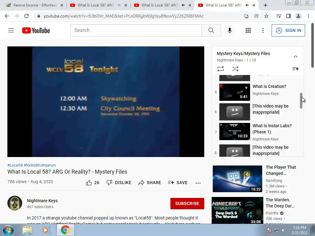The image size is (315, 236).
Task: Play 'What Is Instar Labs? (Phase 1)'
Action: [x=257, y=132]
